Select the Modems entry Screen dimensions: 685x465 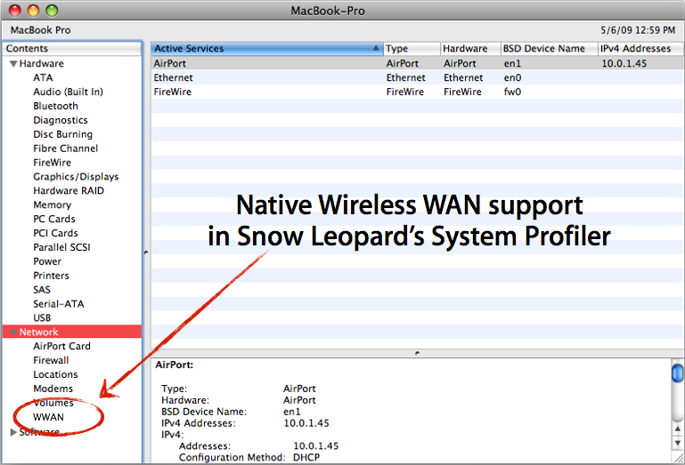(x=53, y=389)
